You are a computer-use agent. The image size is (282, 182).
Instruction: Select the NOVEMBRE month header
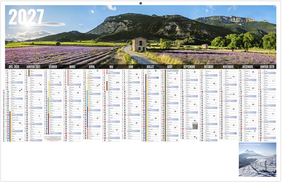tap(228, 67)
